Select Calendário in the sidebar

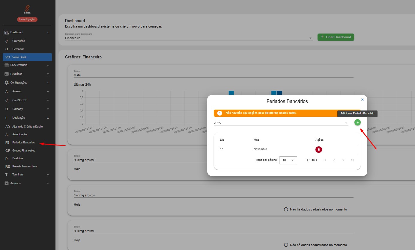(x=19, y=41)
